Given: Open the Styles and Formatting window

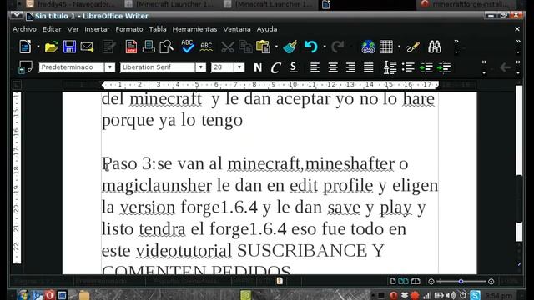Looking at the screenshot, I should pos(26,67).
